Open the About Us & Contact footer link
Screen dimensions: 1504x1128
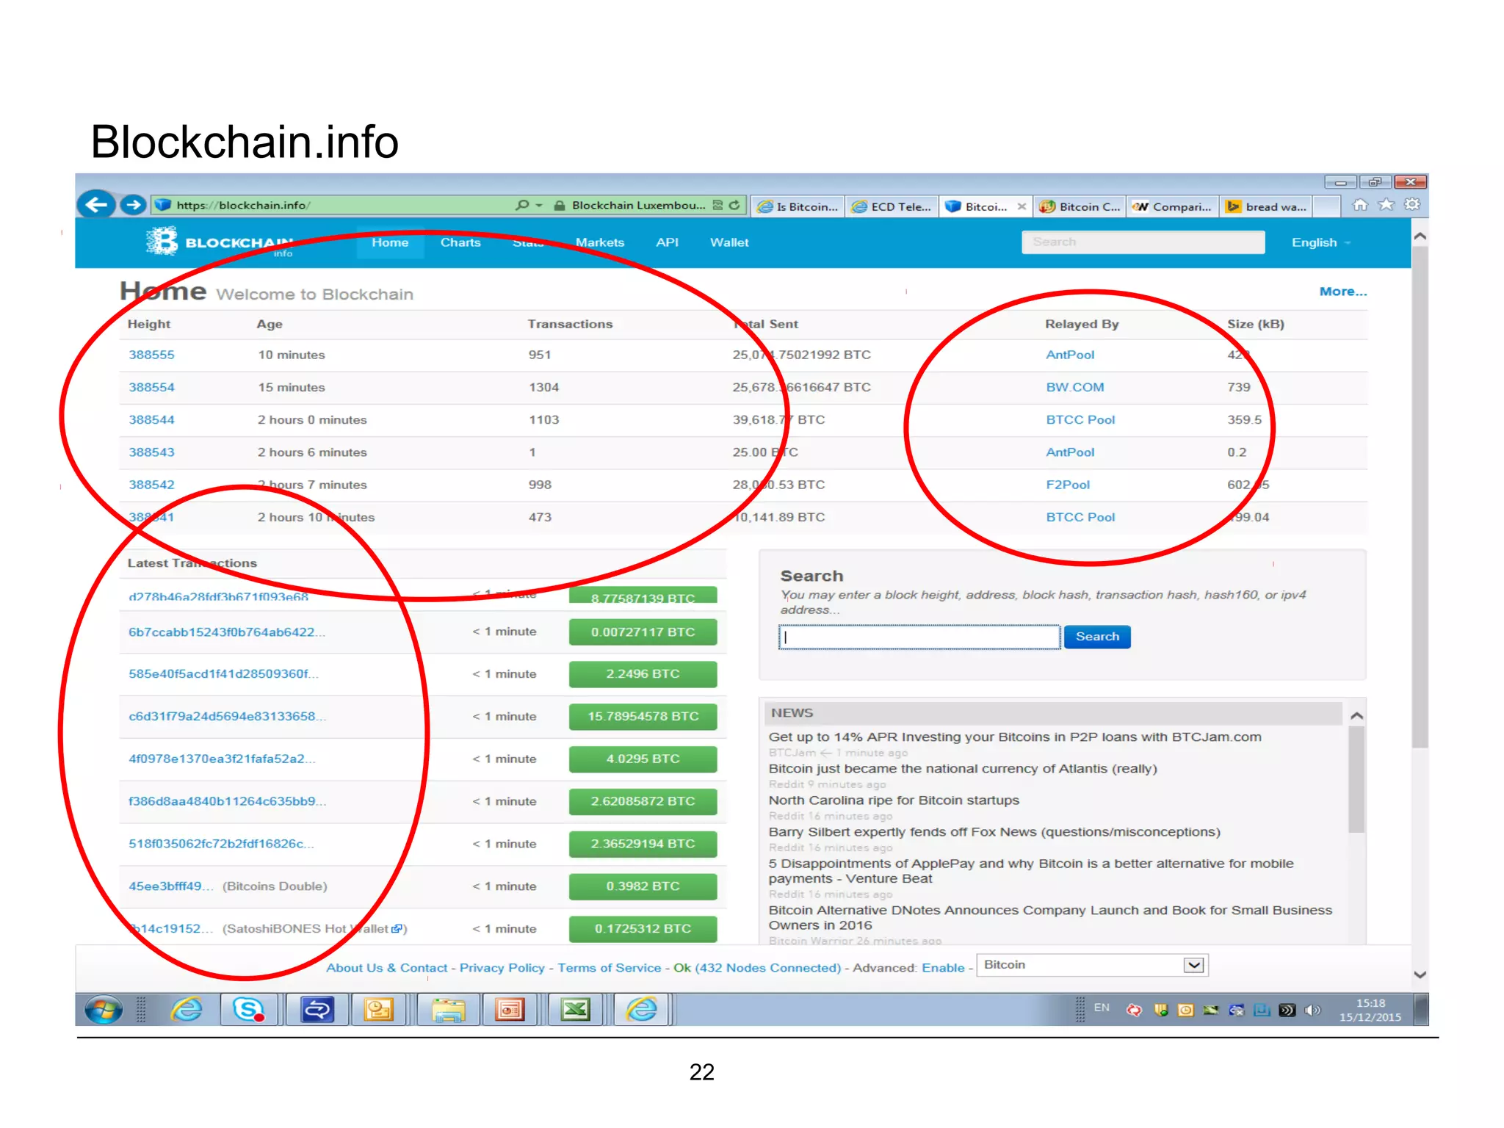(387, 968)
